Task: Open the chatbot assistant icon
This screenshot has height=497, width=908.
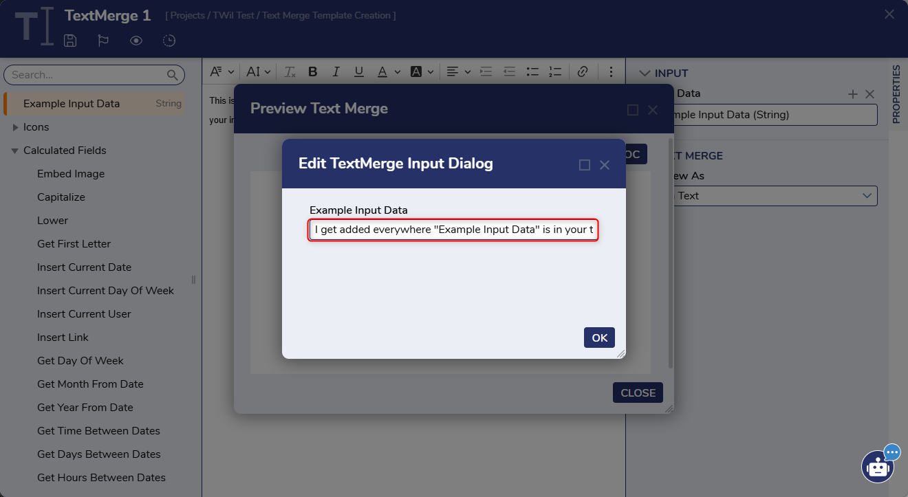Action: point(878,467)
